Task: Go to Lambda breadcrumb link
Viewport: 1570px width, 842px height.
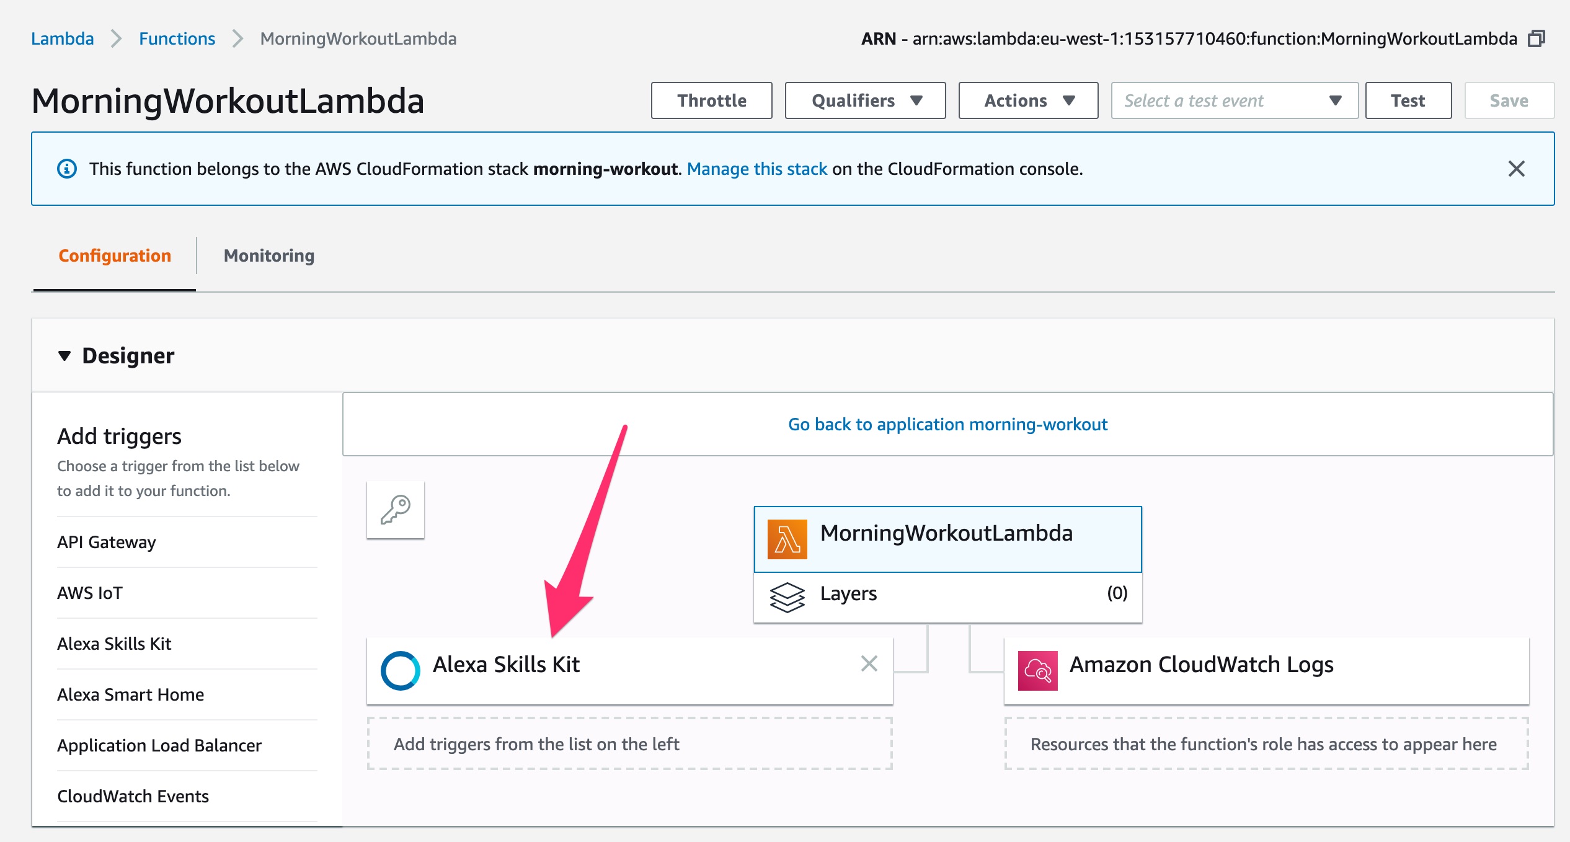Action: [63, 38]
